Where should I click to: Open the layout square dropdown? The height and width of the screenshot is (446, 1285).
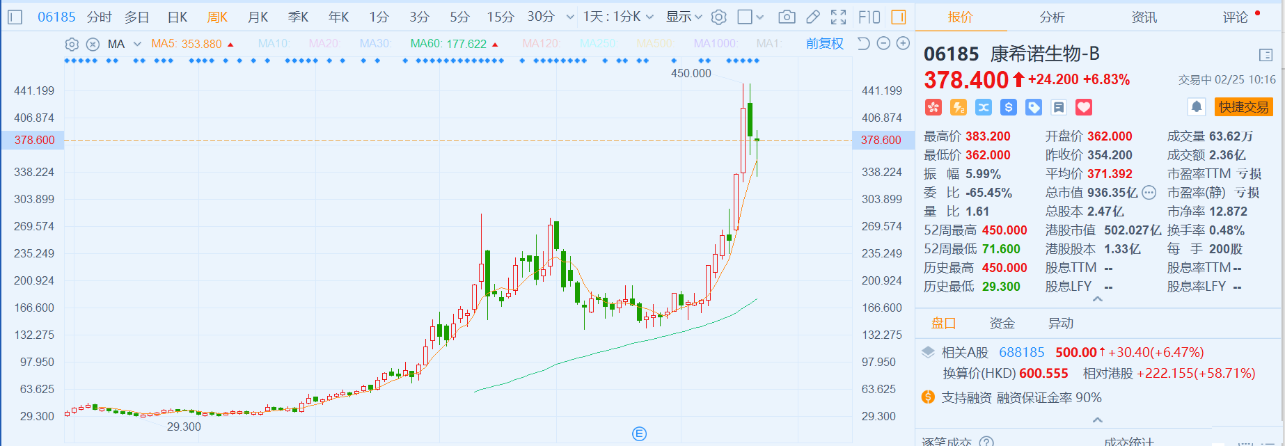click(750, 17)
